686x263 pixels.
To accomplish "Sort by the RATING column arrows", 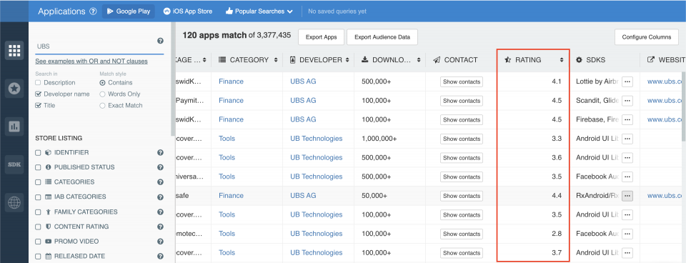I will click(562, 60).
